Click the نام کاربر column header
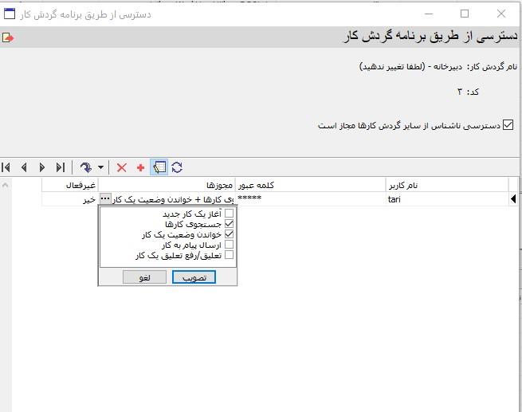 point(446,185)
